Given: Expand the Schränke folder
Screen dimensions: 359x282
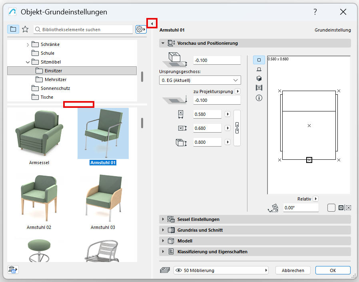Looking at the screenshot, I should 28,45.
